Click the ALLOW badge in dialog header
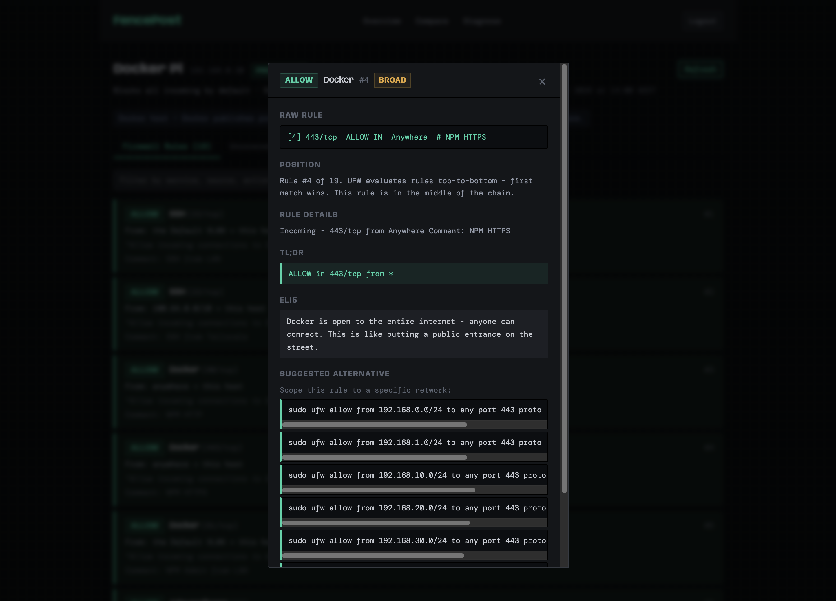Image resolution: width=836 pixels, height=601 pixels. (x=299, y=80)
